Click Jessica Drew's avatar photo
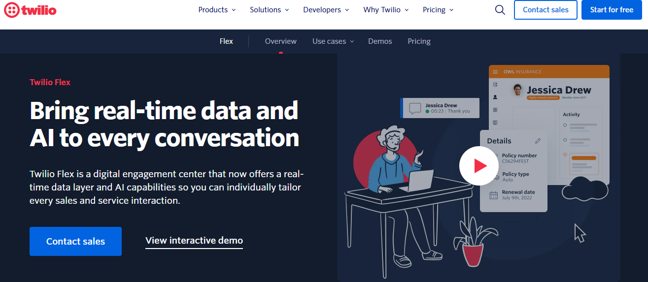 click(x=517, y=90)
